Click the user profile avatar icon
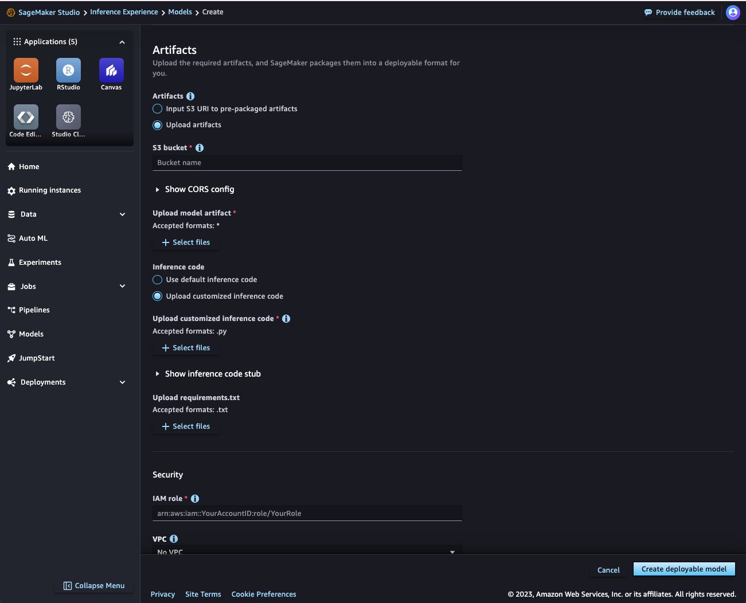746x603 pixels. [733, 12]
